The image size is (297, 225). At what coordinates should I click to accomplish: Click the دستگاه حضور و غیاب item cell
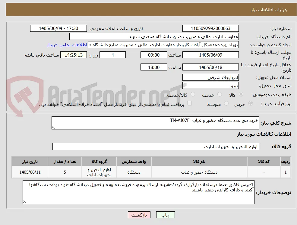(199, 172)
